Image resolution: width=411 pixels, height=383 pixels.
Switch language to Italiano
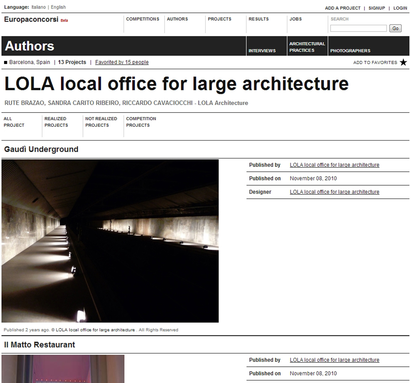click(x=38, y=7)
